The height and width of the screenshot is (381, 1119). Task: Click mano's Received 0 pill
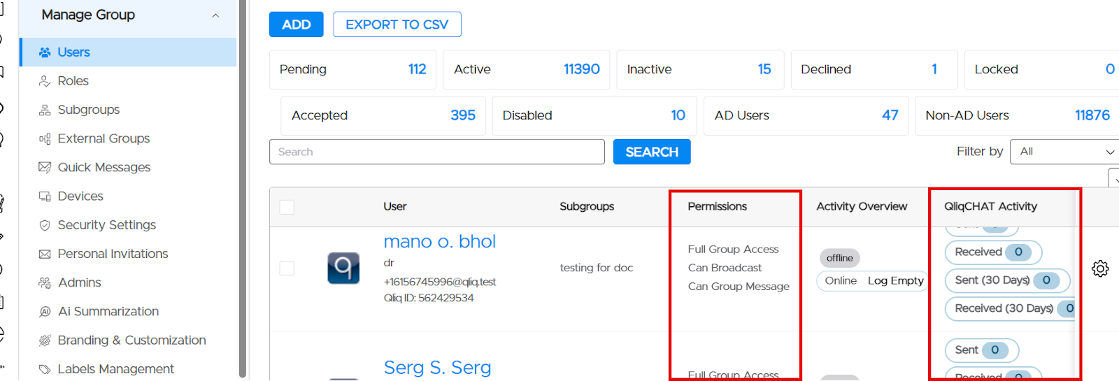coord(994,252)
